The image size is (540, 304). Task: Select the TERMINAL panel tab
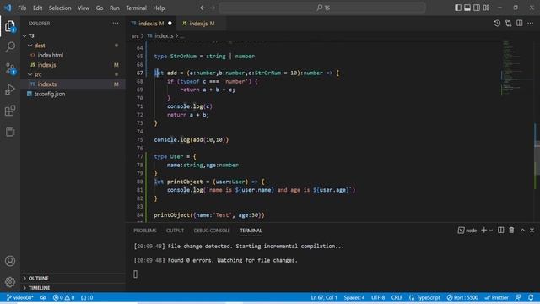[x=251, y=231]
